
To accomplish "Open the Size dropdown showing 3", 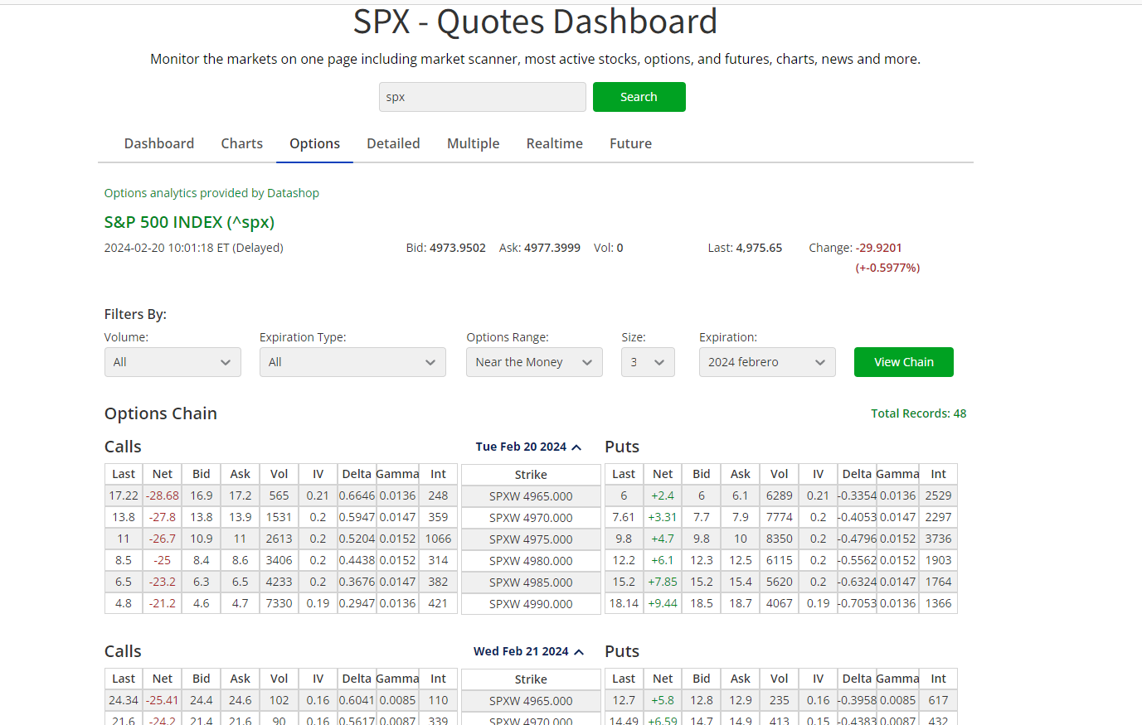I will click(648, 362).
